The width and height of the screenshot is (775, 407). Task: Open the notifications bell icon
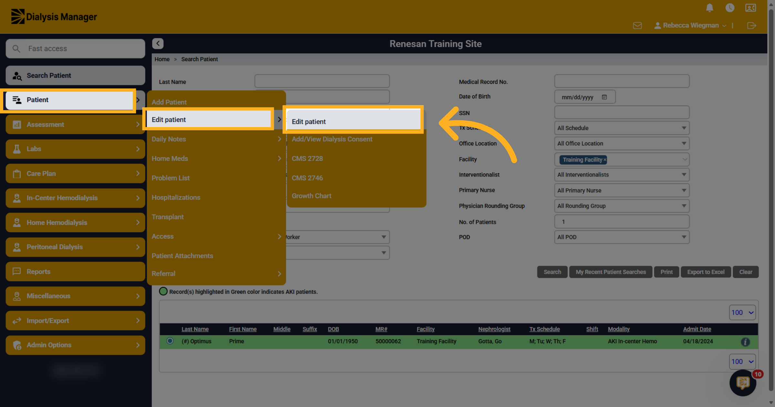tap(709, 8)
